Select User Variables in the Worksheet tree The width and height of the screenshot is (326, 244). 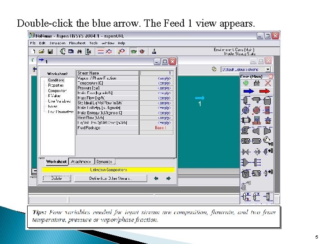point(59,101)
